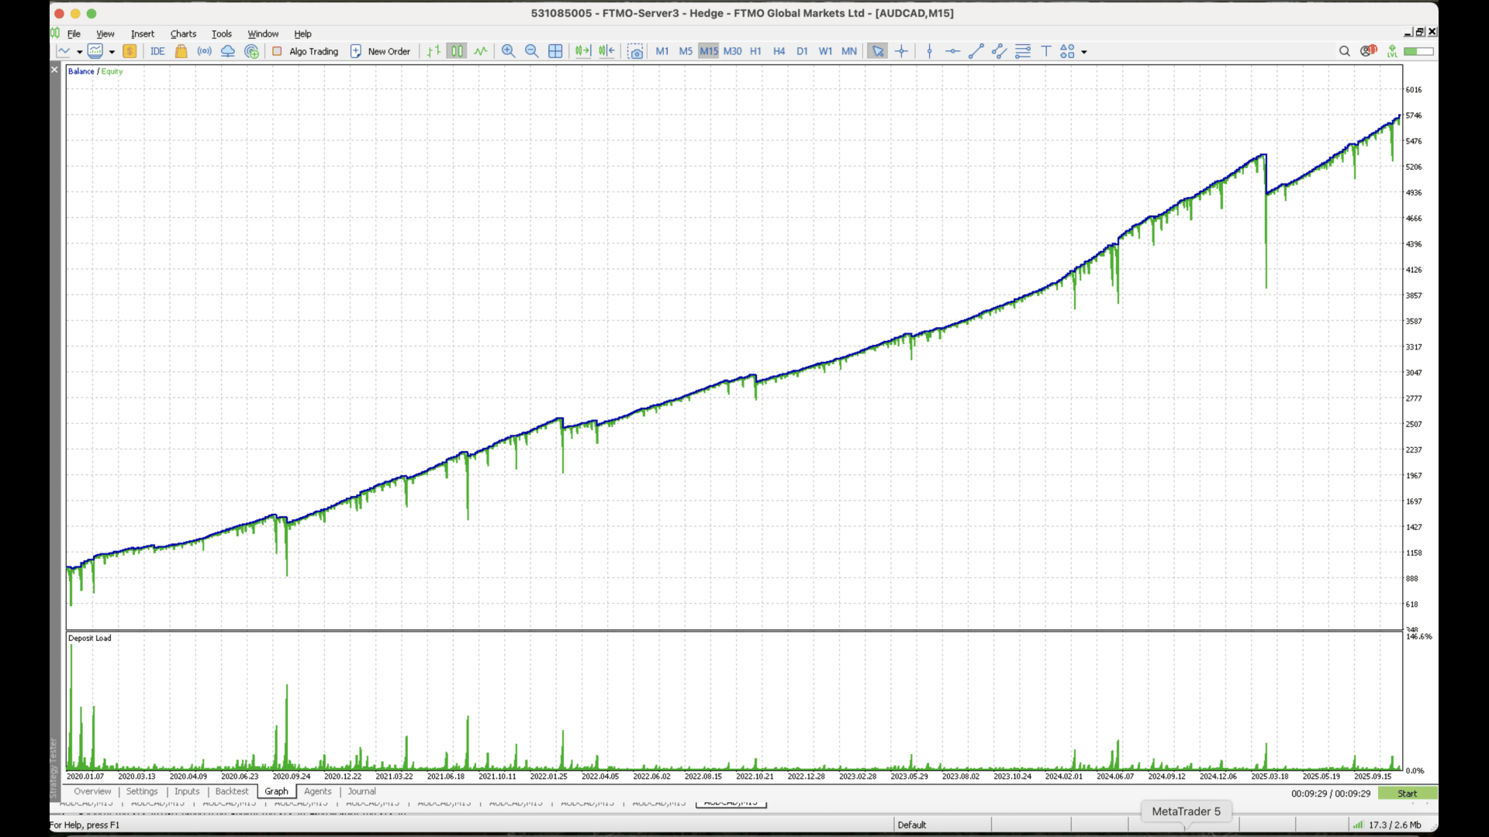Screen dimensions: 1489x837
Task: Select the crosshair cursor tool
Action: click(x=901, y=51)
